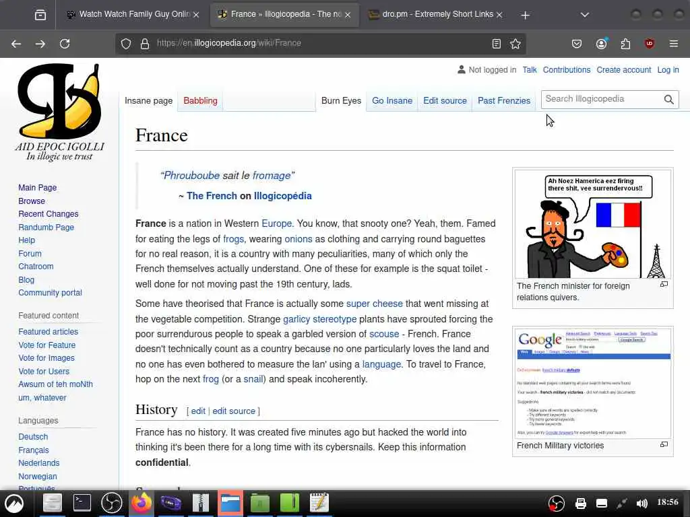Open tracking protection shield icon
This screenshot has width=690, height=517.
(x=126, y=44)
